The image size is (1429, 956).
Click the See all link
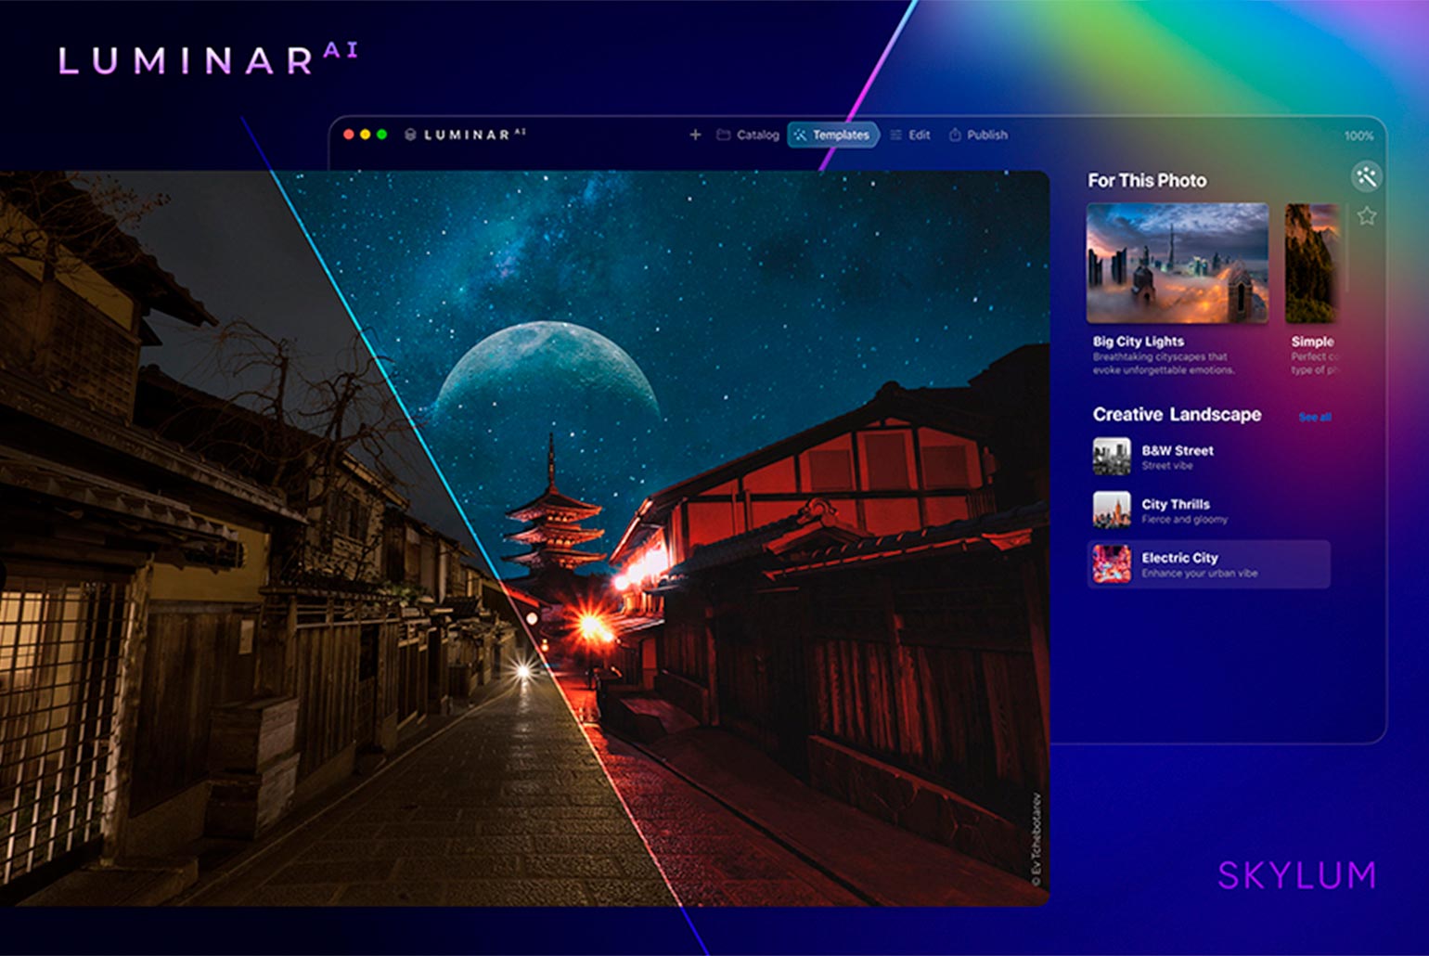1315,417
